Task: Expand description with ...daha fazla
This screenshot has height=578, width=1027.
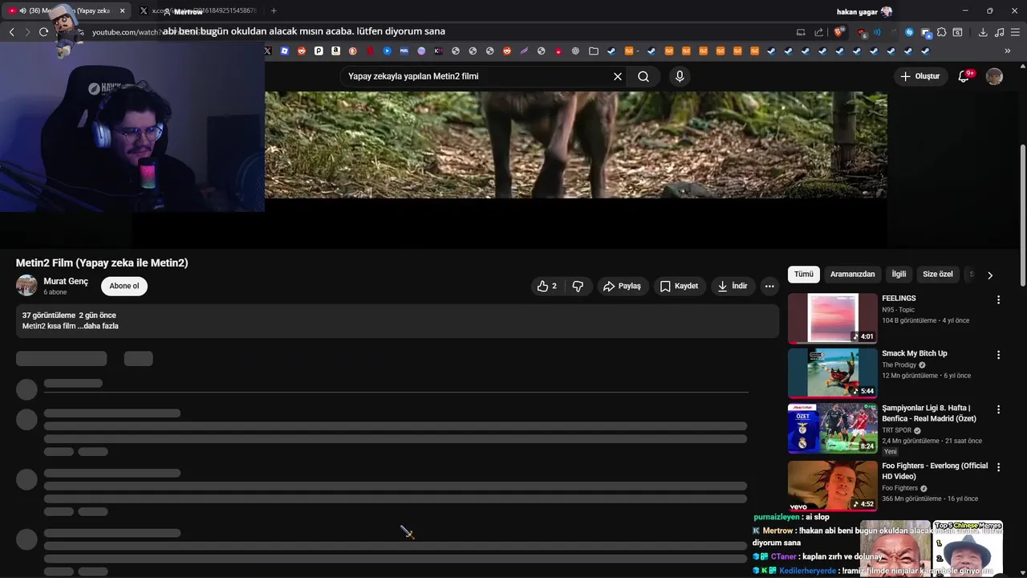Action: pos(98,326)
